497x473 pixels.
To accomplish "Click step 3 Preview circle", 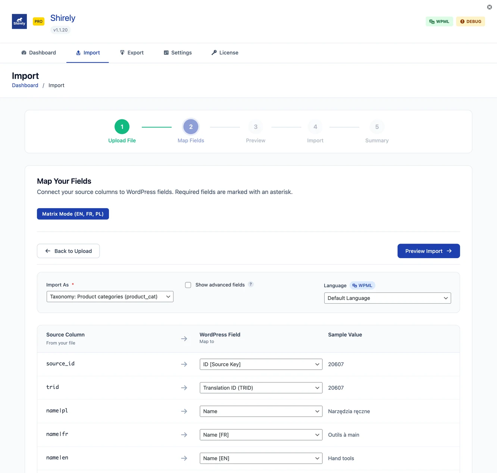I will click(256, 127).
